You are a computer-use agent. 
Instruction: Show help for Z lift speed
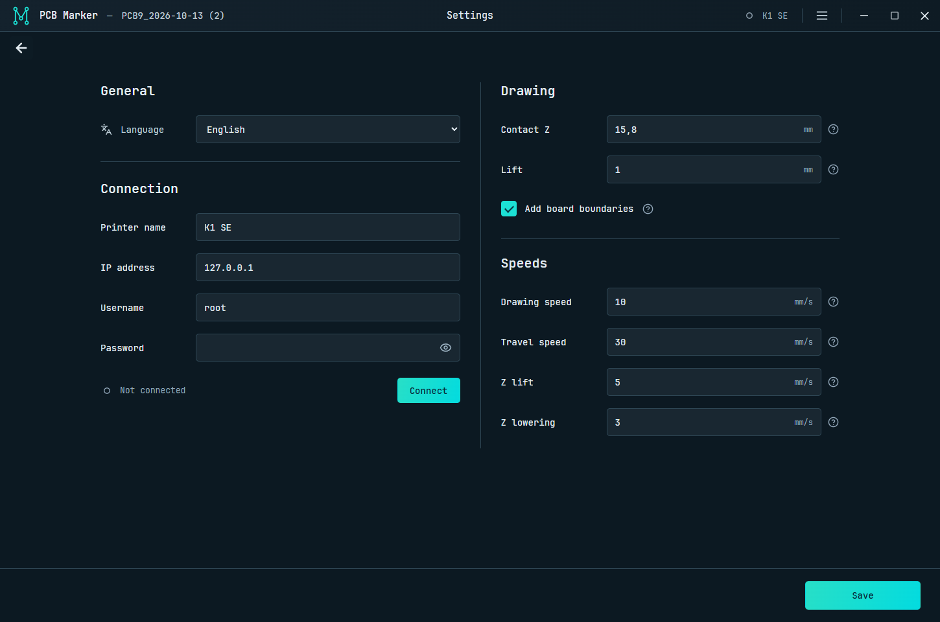[834, 382]
